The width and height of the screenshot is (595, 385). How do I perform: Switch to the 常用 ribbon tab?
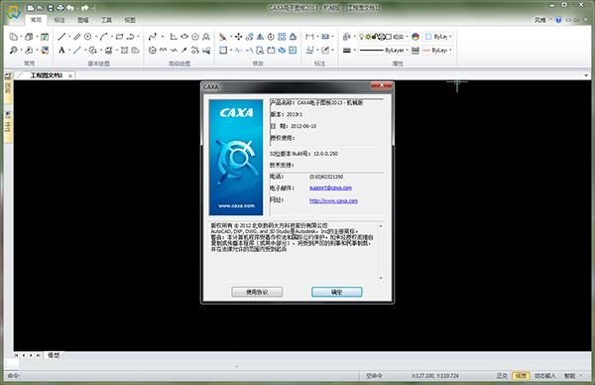[36, 20]
